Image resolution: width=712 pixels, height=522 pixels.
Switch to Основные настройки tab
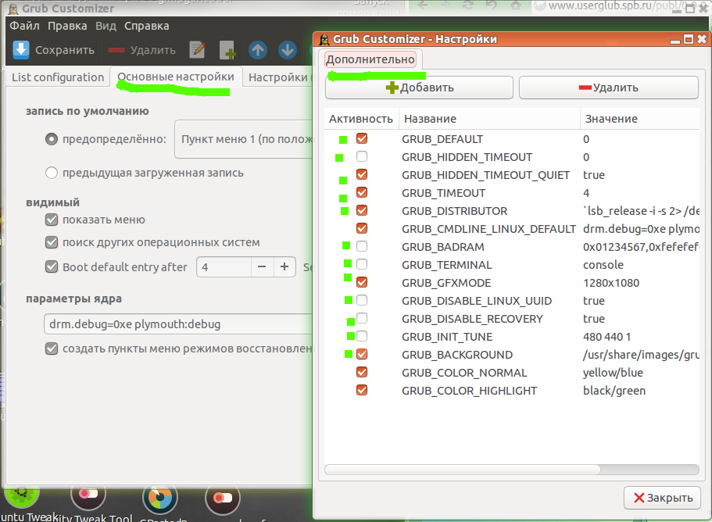click(x=176, y=77)
